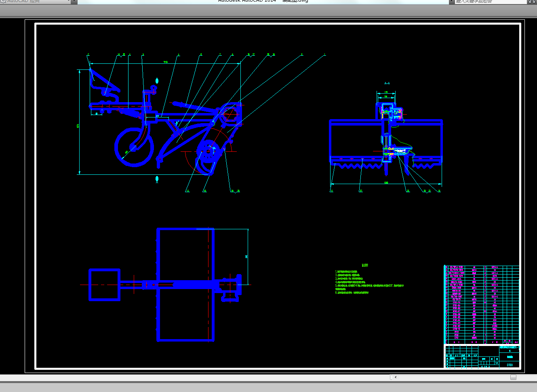Click the horizontal scrollbar thumb
This screenshot has height=392, width=537.
(513, 377)
